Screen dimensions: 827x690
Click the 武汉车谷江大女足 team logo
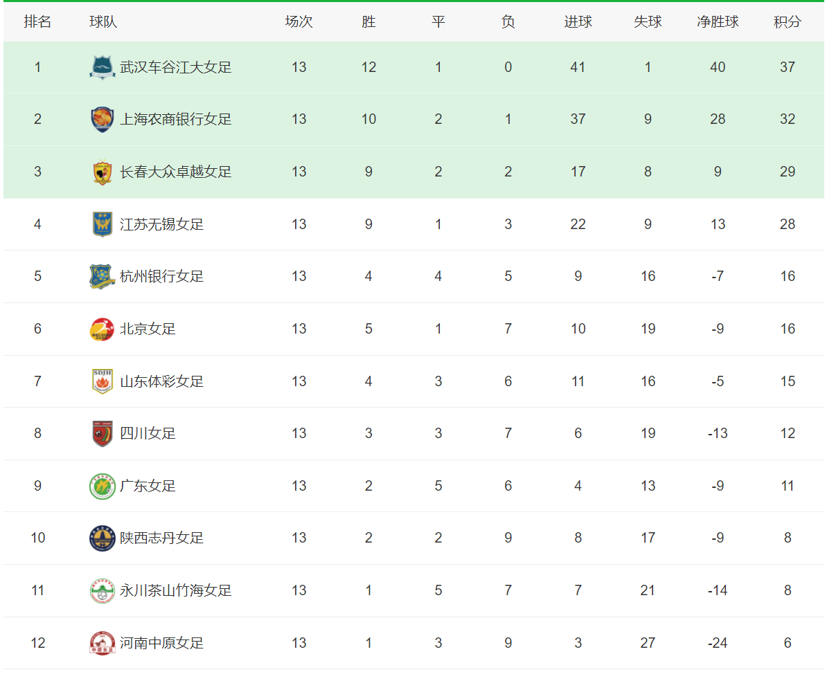(103, 67)
